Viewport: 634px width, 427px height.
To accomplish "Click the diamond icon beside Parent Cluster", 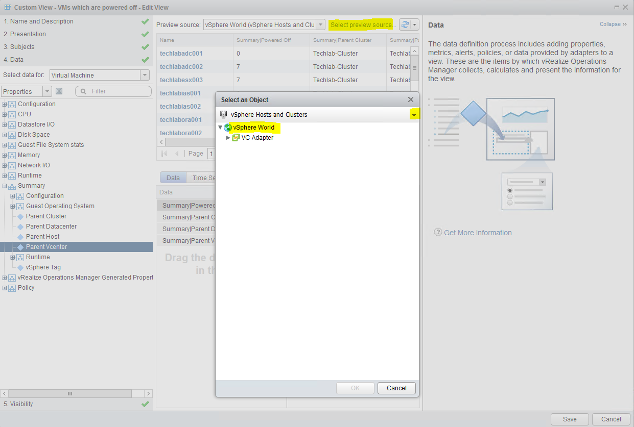I will click(x=20, y=216).
